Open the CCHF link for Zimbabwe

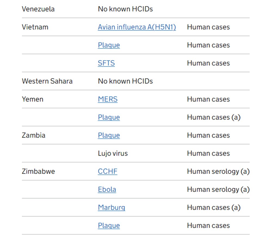pyautogui.click(x=107, y=171)
